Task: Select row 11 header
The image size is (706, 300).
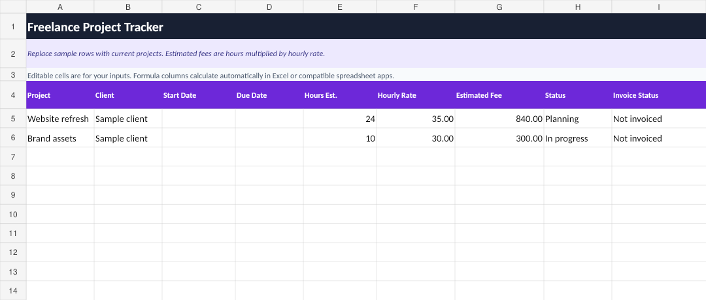Action: point(13,233)
